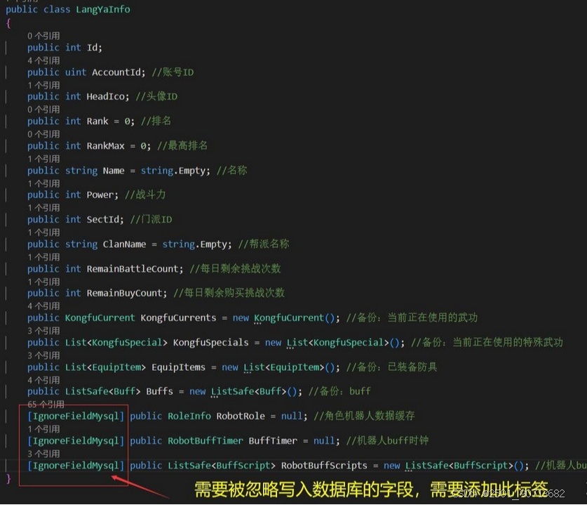Image resolution: width=587 pixels, height=505 pixels.
Task: Click the RankMax field name
Action: pos(106,146)
